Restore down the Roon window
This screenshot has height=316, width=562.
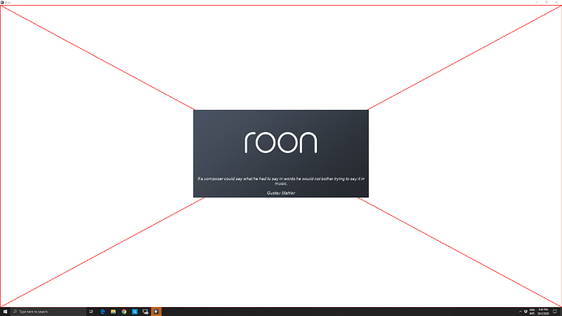547,2
